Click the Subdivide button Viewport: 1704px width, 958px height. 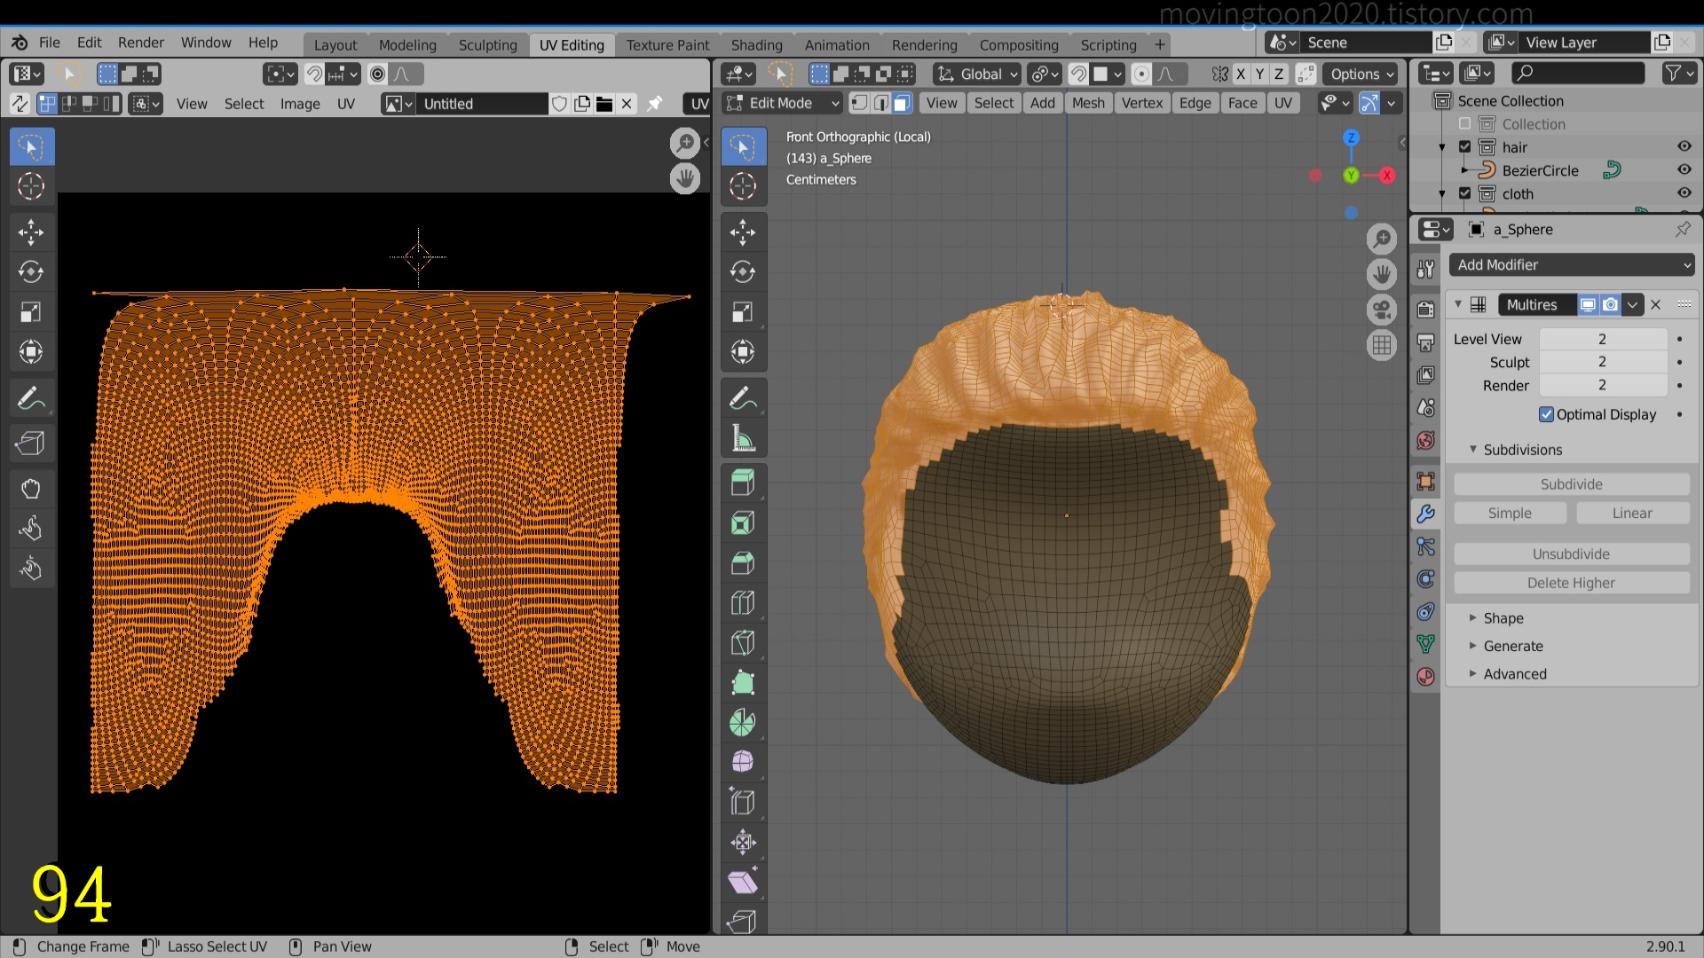pos(1570,484)
